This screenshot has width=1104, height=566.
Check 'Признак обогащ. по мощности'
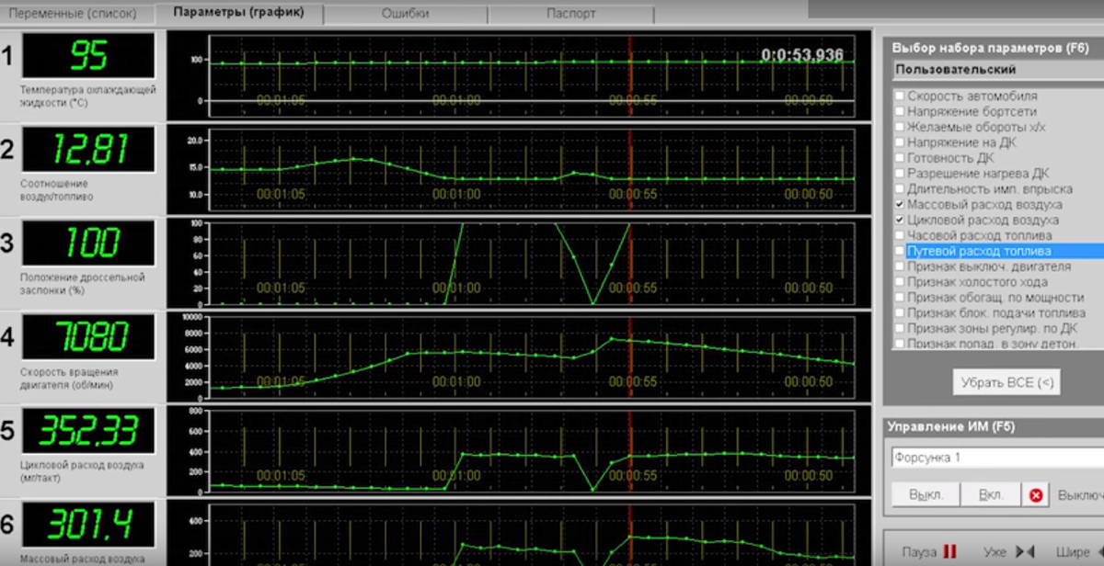pos(899,298)
